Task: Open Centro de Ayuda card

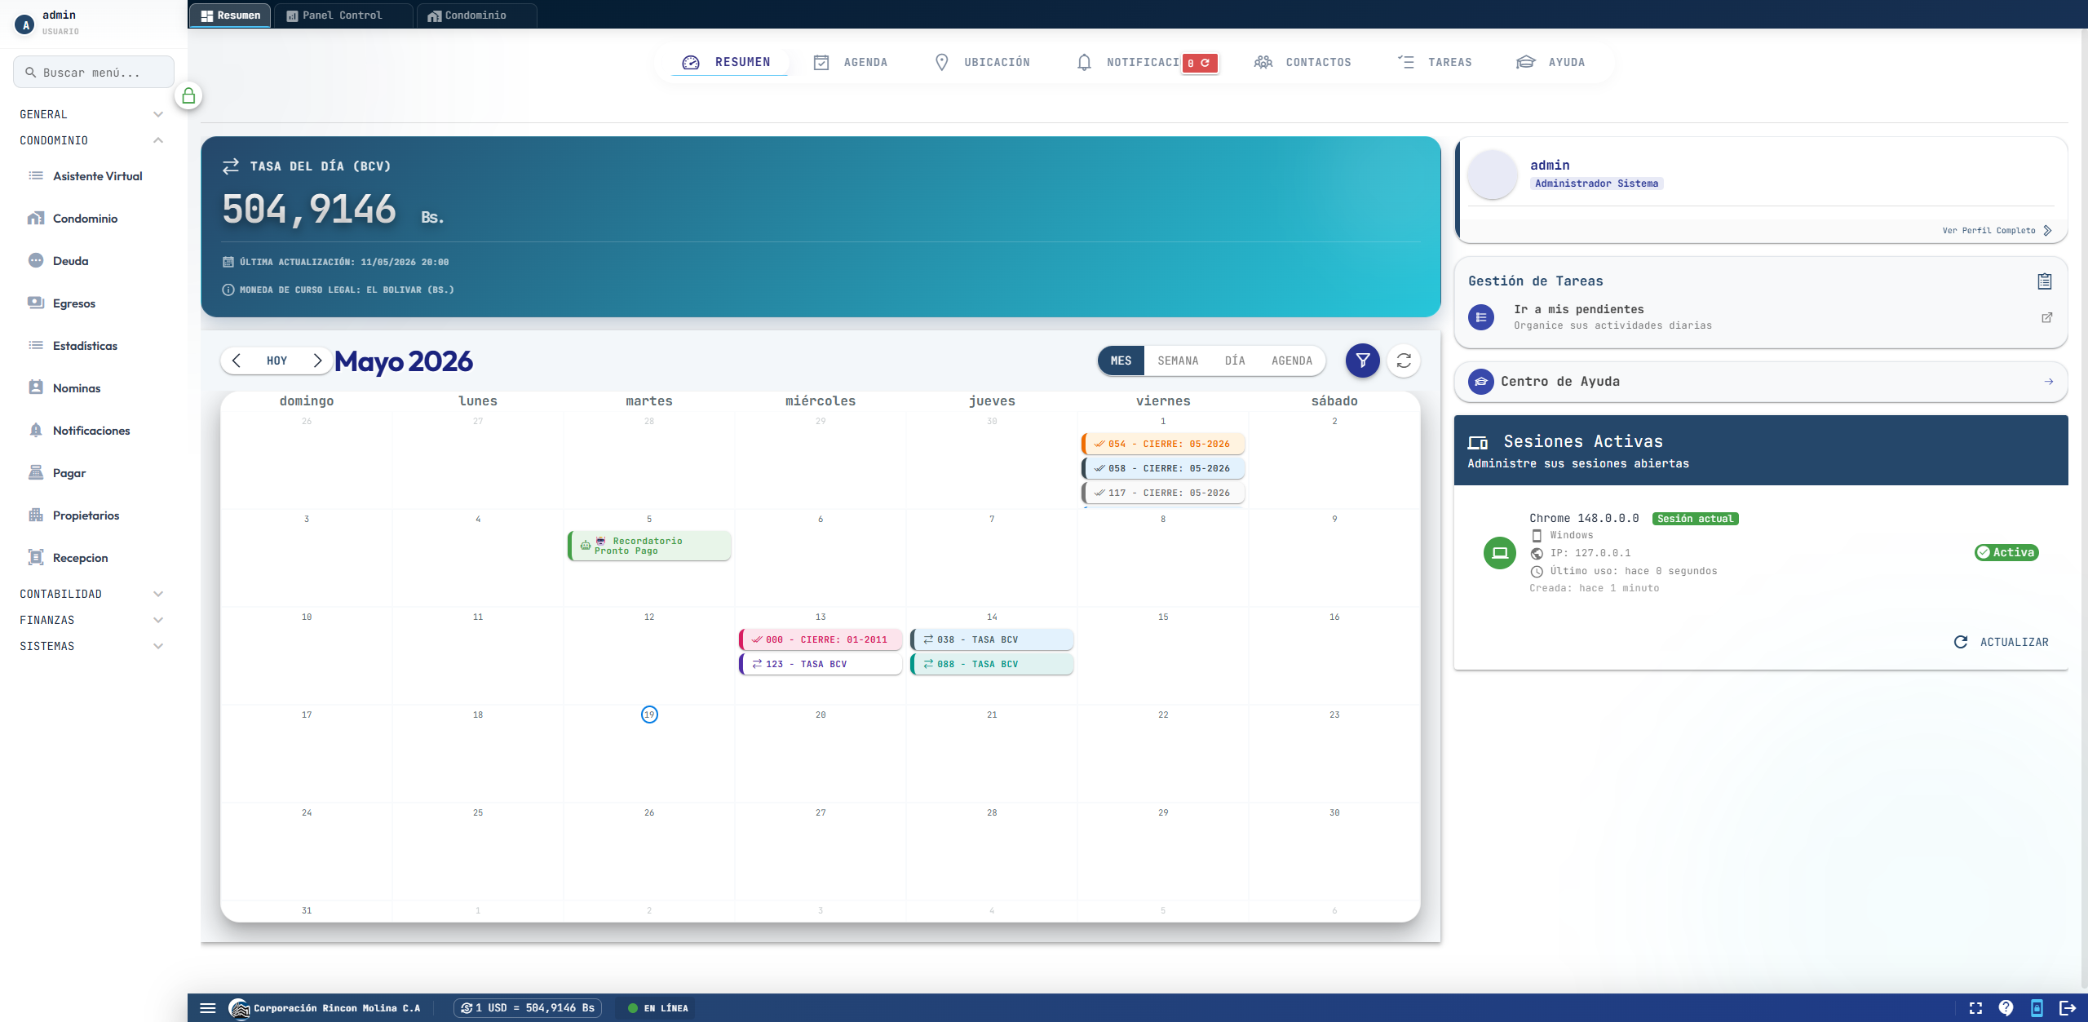Action: [x=1760, y=382]
